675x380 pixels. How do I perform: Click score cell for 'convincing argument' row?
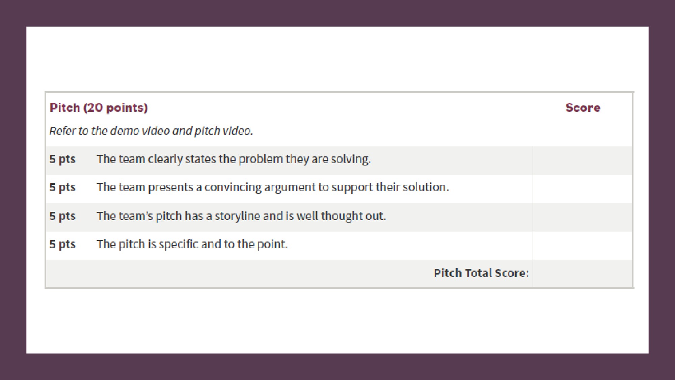(583, 188)
